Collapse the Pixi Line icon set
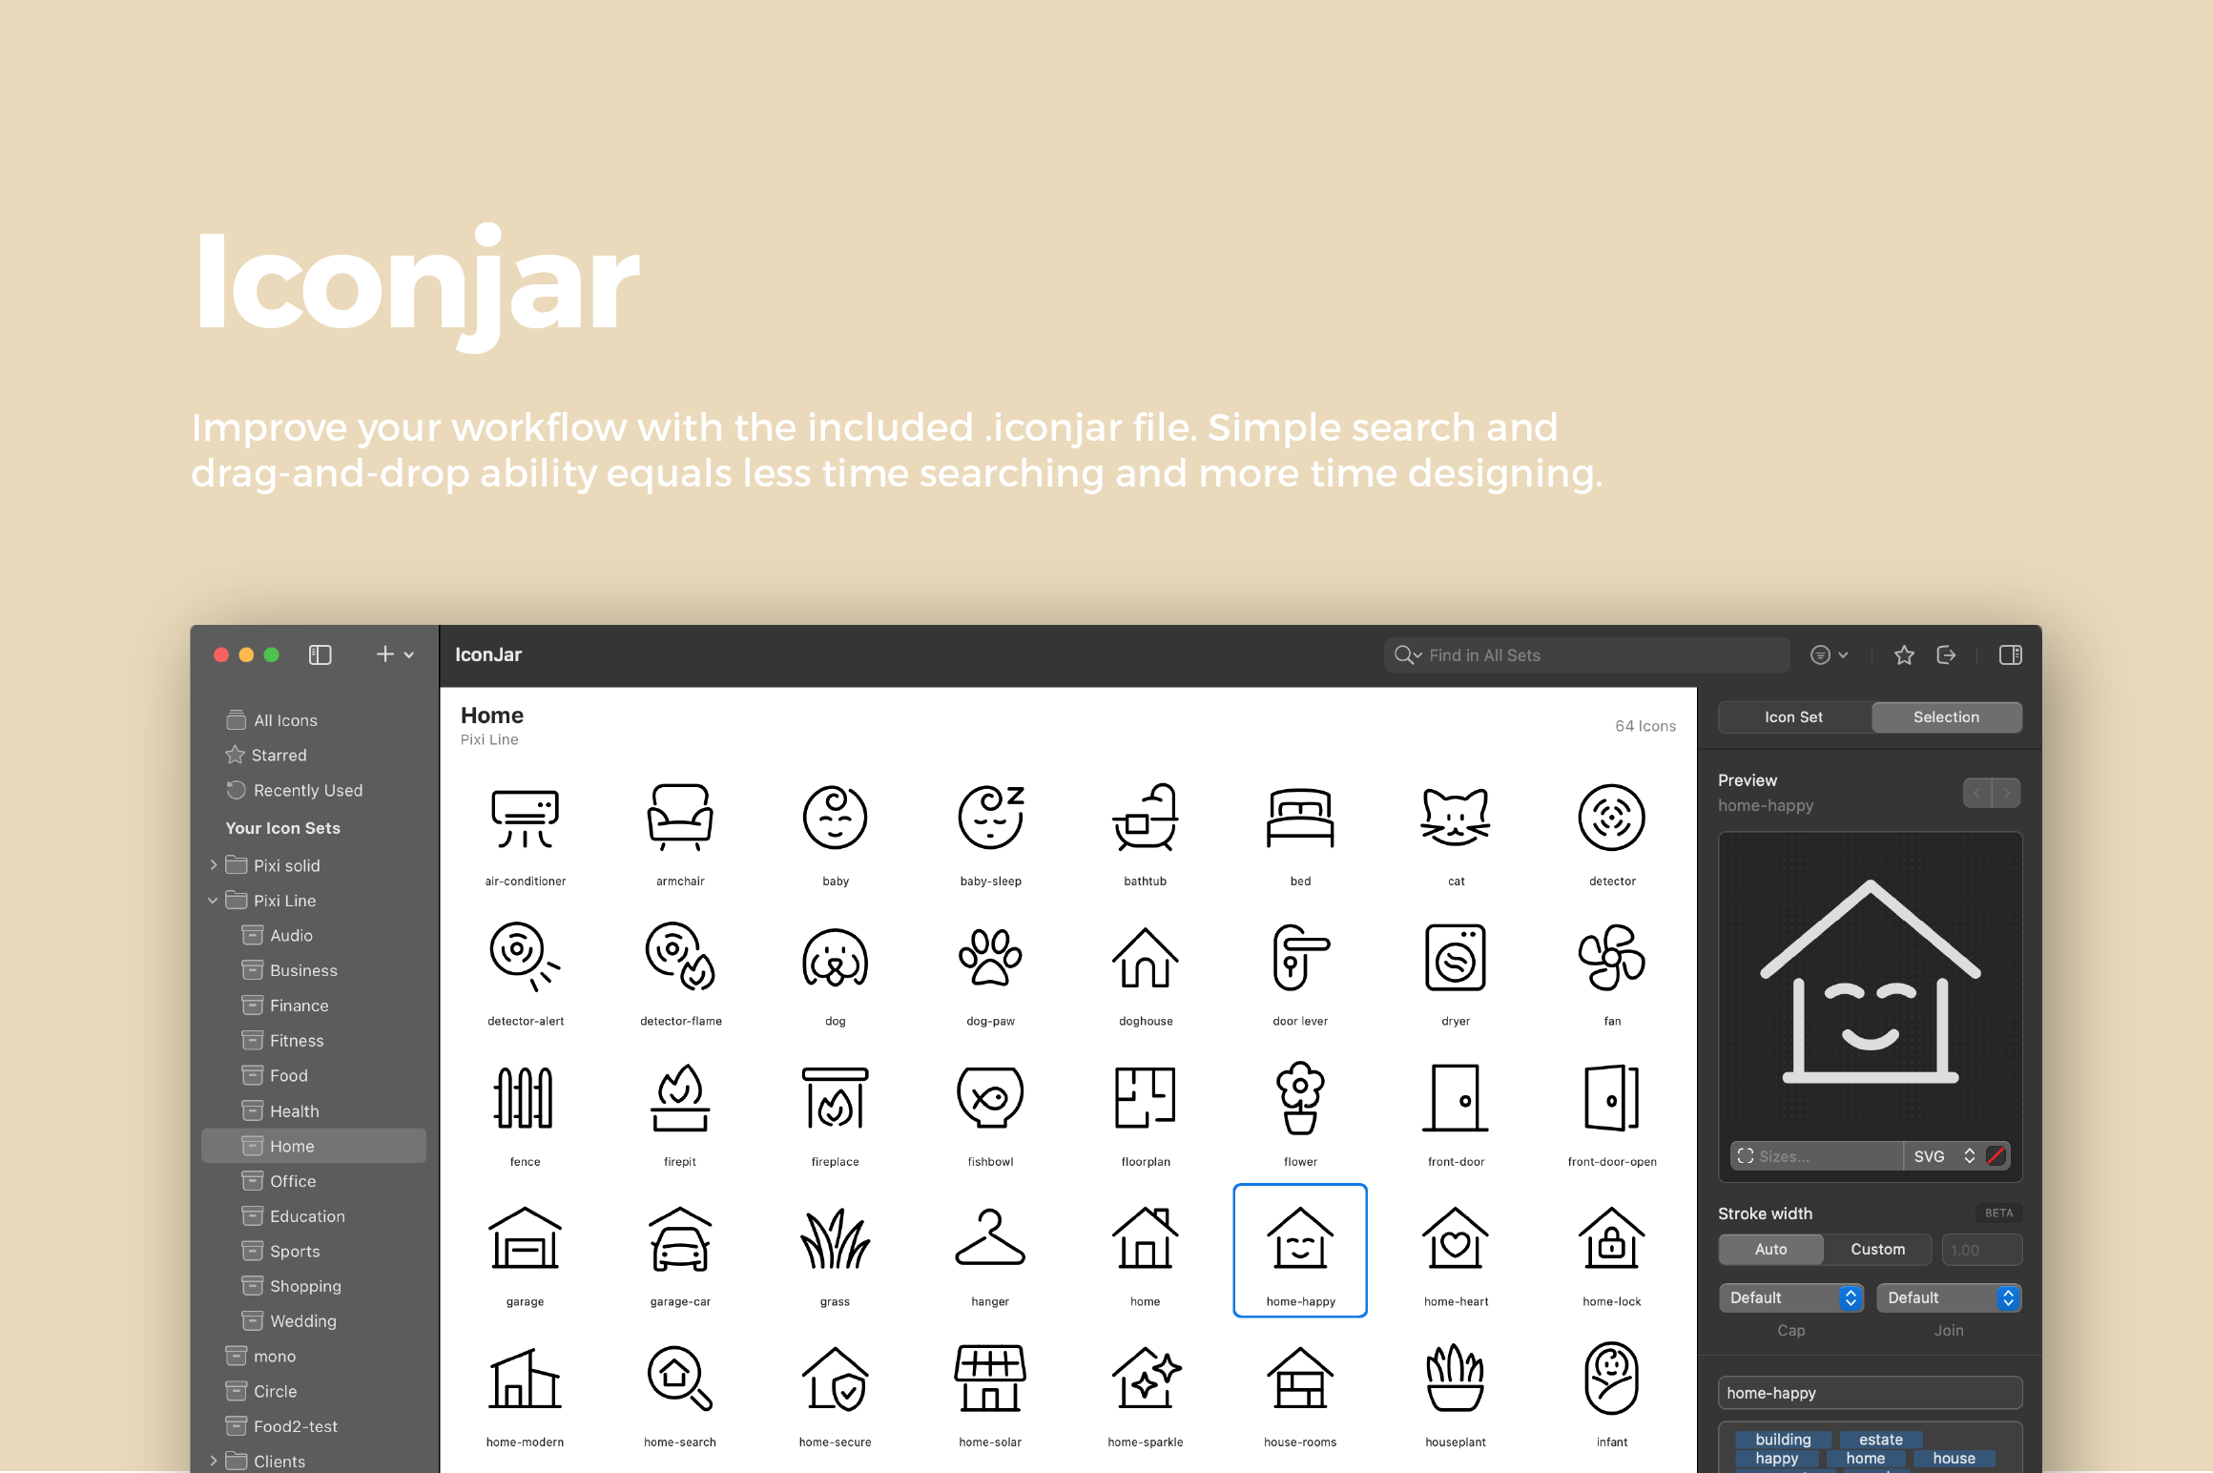This screenshot has height=1473, width=2213. [212, 900]
